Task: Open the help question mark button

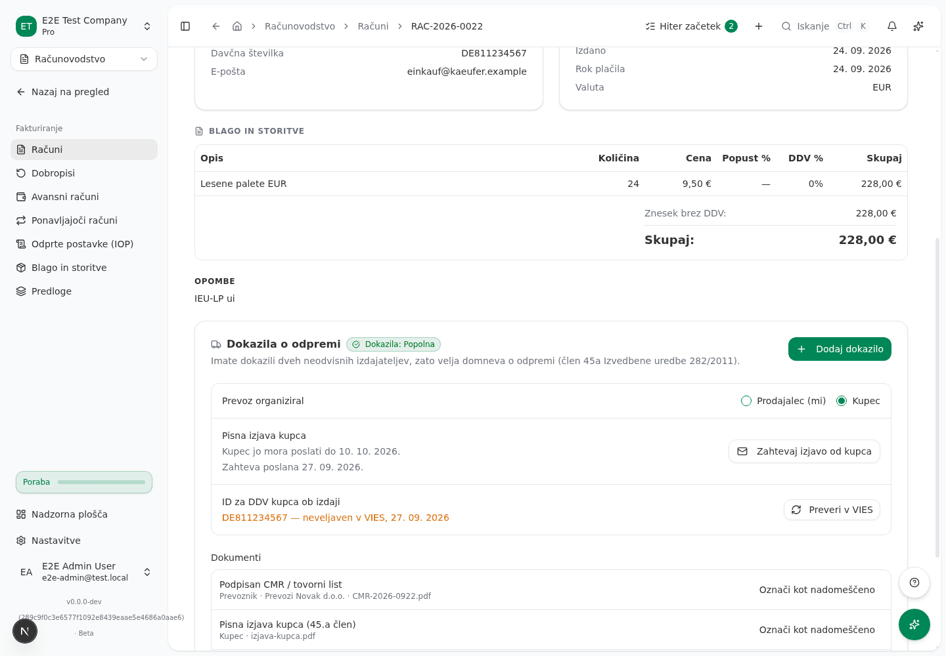Action: (x=914, y=583)
